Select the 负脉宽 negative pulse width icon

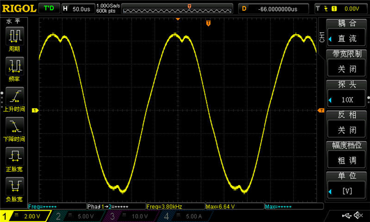pyautogui.click(x=14, y=186)
